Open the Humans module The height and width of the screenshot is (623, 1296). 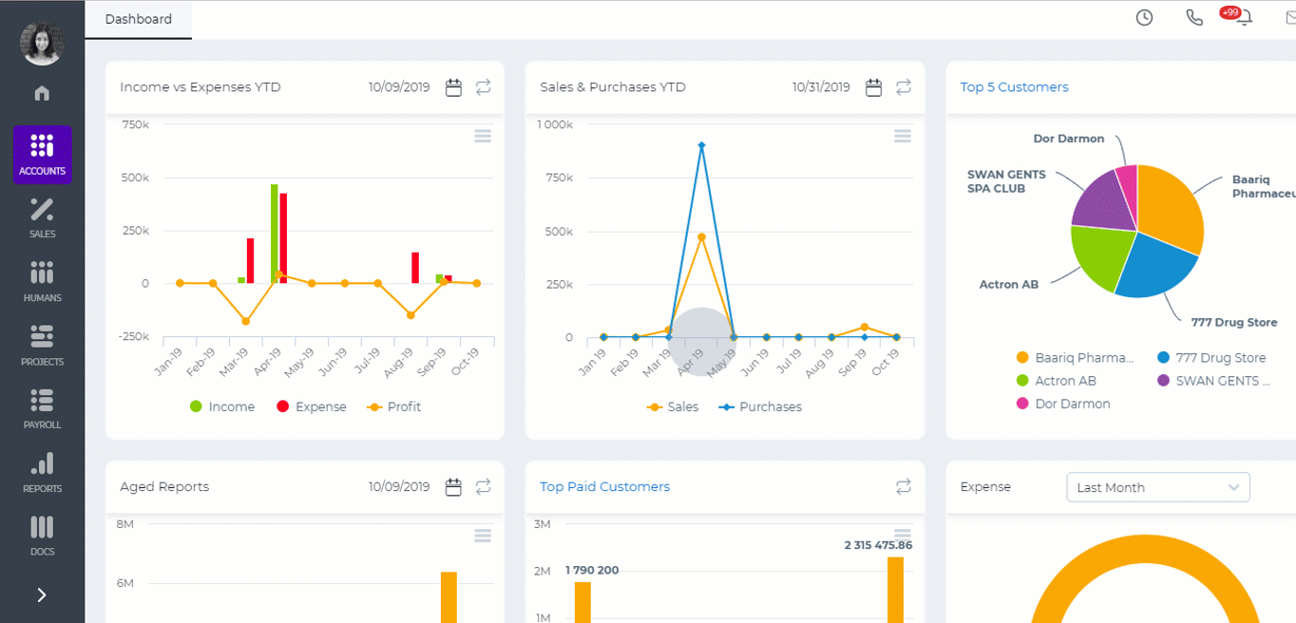(x=42, y=282)
